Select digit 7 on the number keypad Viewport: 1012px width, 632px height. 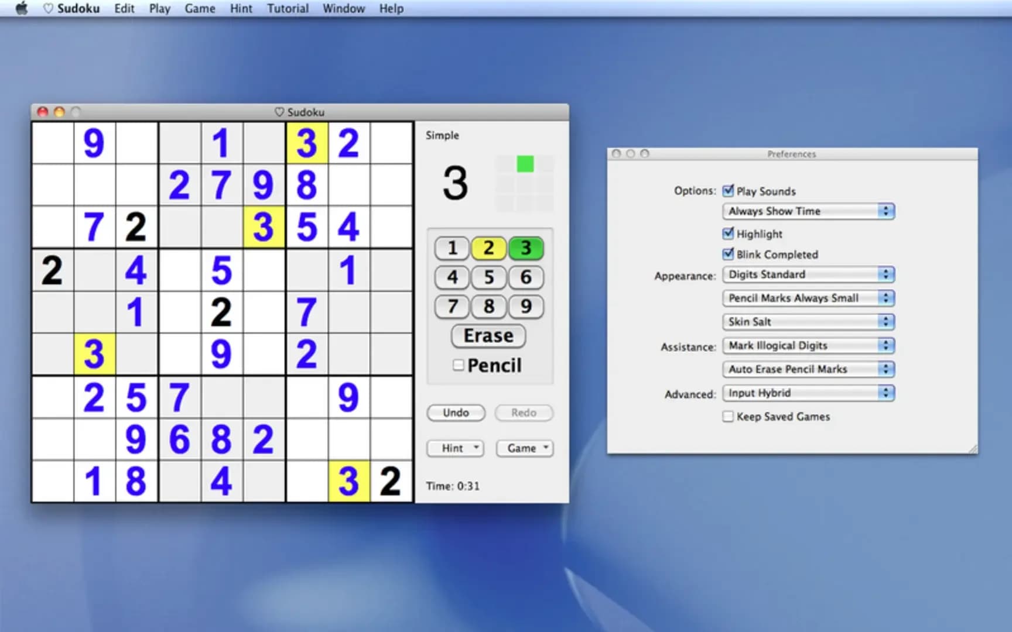(x=452, y=307)
